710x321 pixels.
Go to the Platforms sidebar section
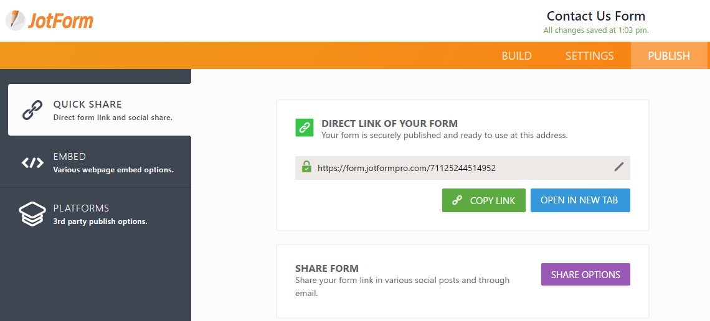pos(100,214)
